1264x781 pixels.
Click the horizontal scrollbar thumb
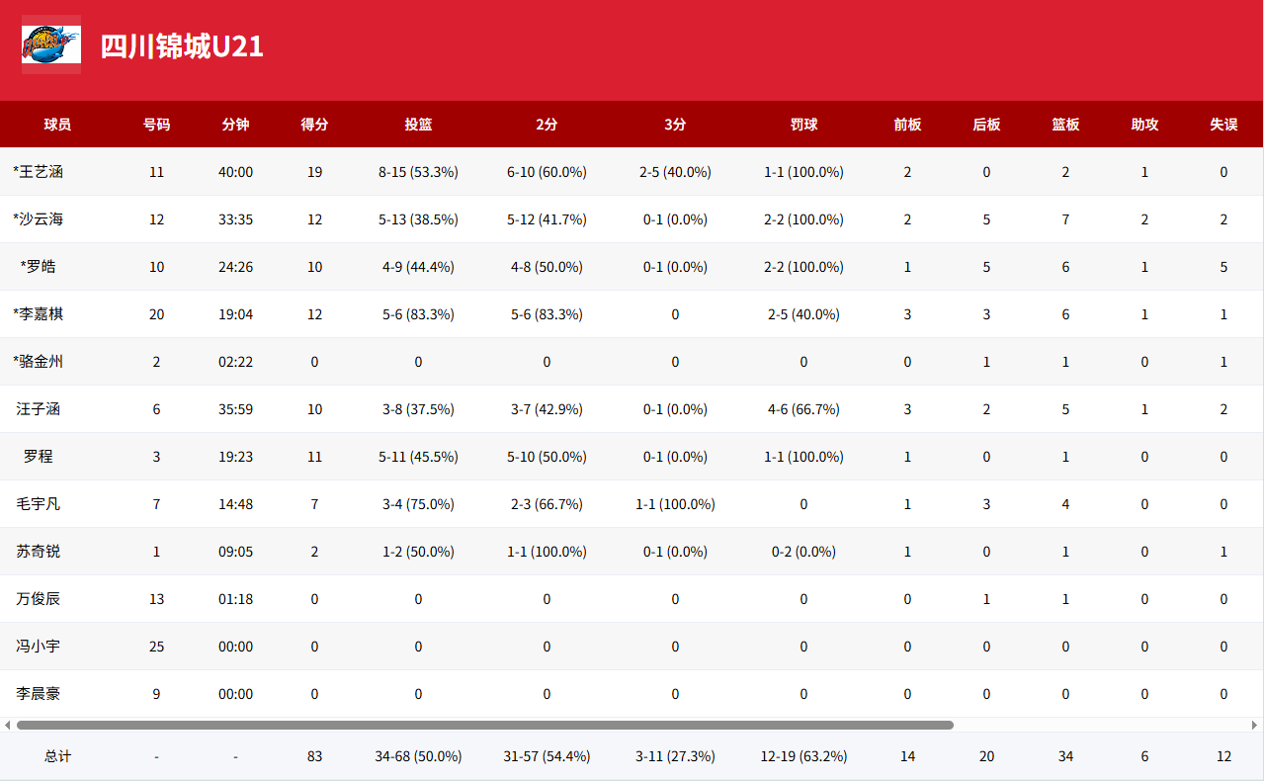pos(484,725)
